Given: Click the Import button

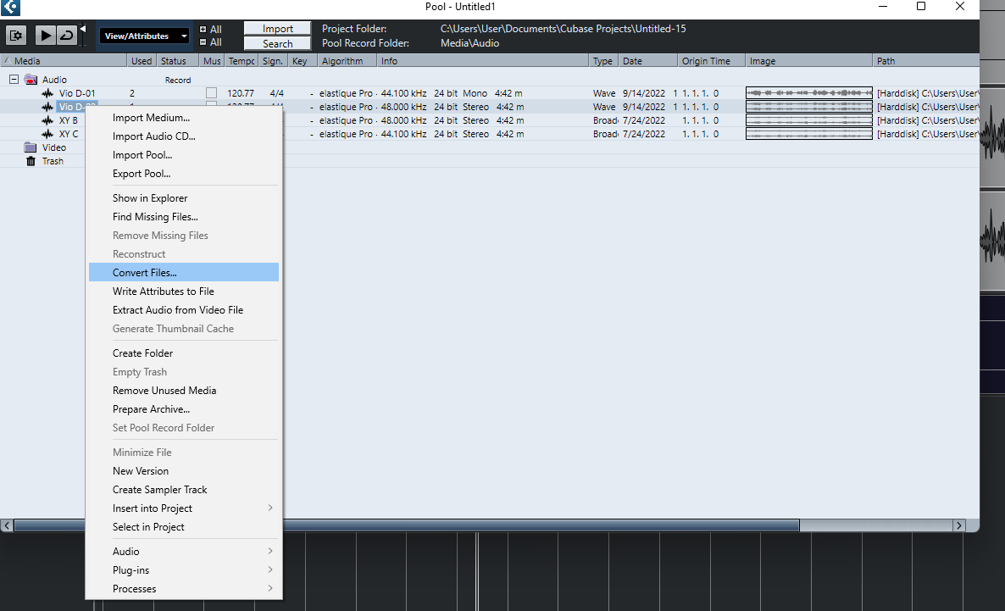Looking at the screenshot, I should [278, 29].
